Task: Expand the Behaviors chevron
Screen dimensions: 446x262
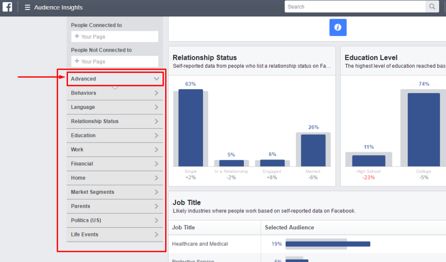Action: point(156,93)
